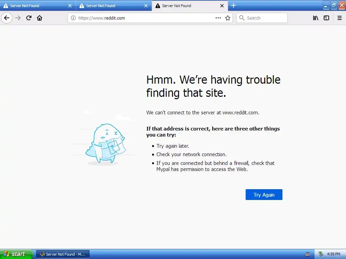Switch to the first Server Not Found tab
Screen dimensions: 346x259
click(x=38, y=6)
